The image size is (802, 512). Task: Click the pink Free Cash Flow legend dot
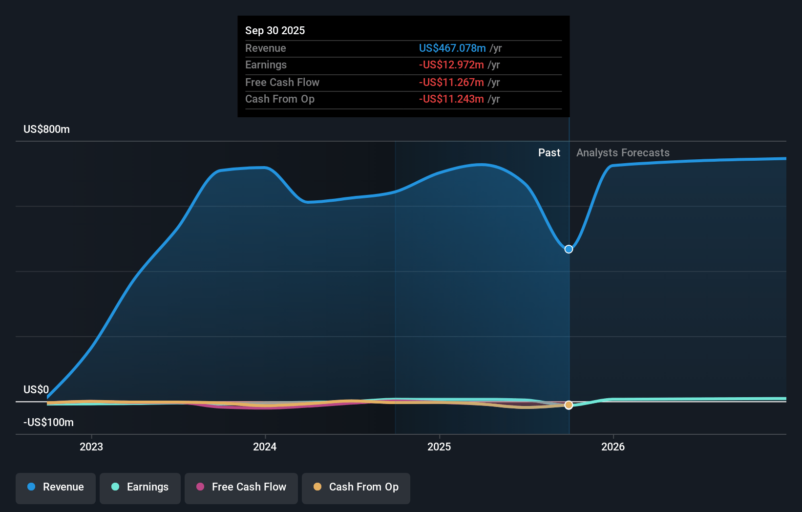coord(200,487)
